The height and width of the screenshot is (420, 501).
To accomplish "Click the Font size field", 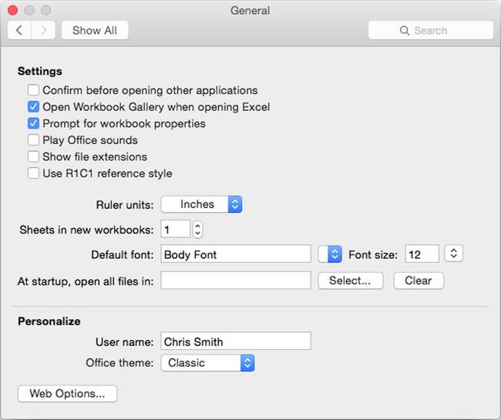I will [422, 254].
